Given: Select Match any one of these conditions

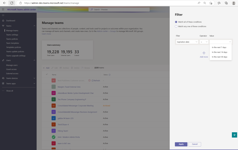Looking at the screenshot, I should (x=176, y=26).
